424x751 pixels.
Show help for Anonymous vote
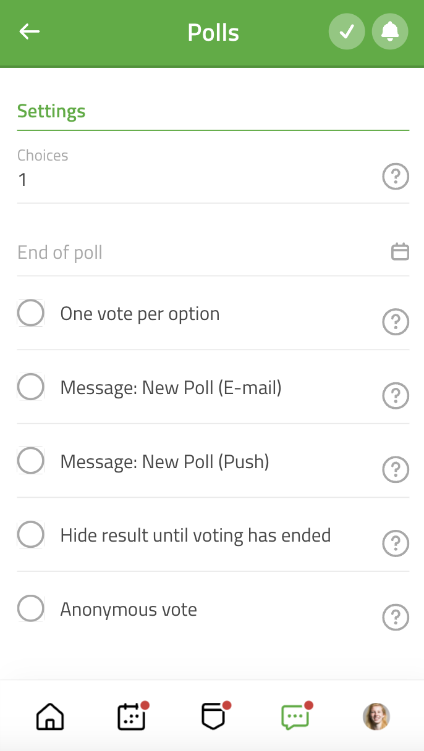[x=396, y=618]
